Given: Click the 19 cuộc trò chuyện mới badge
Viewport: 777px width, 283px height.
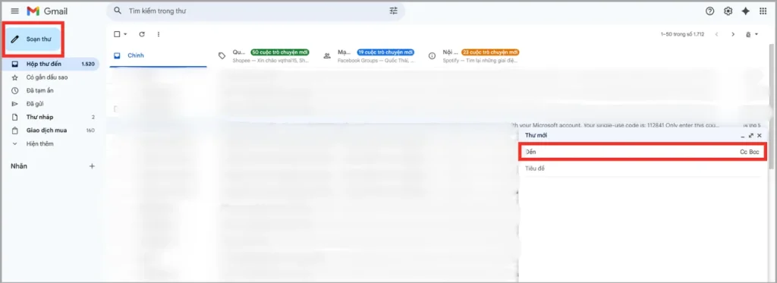Looking at the screenshot, I should click(x=385, y=52).
